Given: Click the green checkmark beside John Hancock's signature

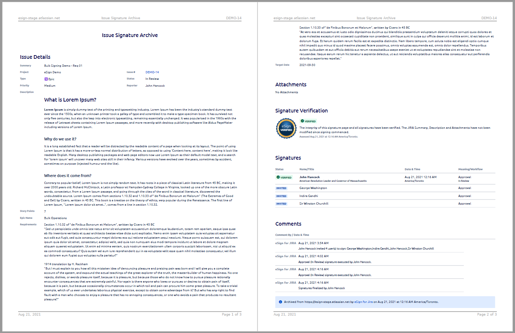Looking at the screenshot, I should pyautogui.click(x=278, y=177).
